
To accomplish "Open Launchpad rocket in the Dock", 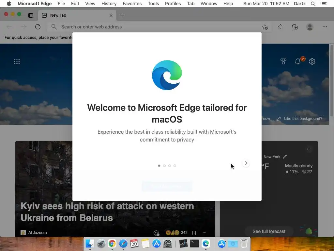I will (101, 243).
